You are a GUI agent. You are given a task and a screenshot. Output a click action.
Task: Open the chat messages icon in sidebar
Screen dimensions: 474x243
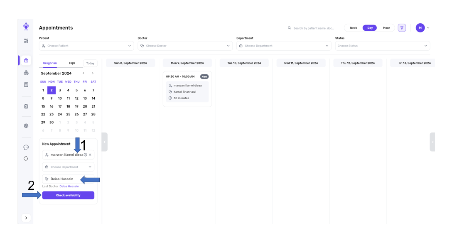click(26, 147)
